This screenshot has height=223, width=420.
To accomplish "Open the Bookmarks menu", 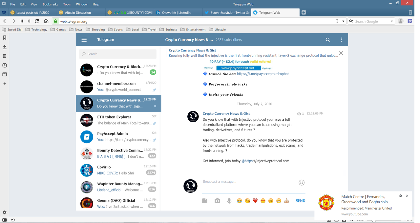I will pyautogui.click(x=50, y=4).
